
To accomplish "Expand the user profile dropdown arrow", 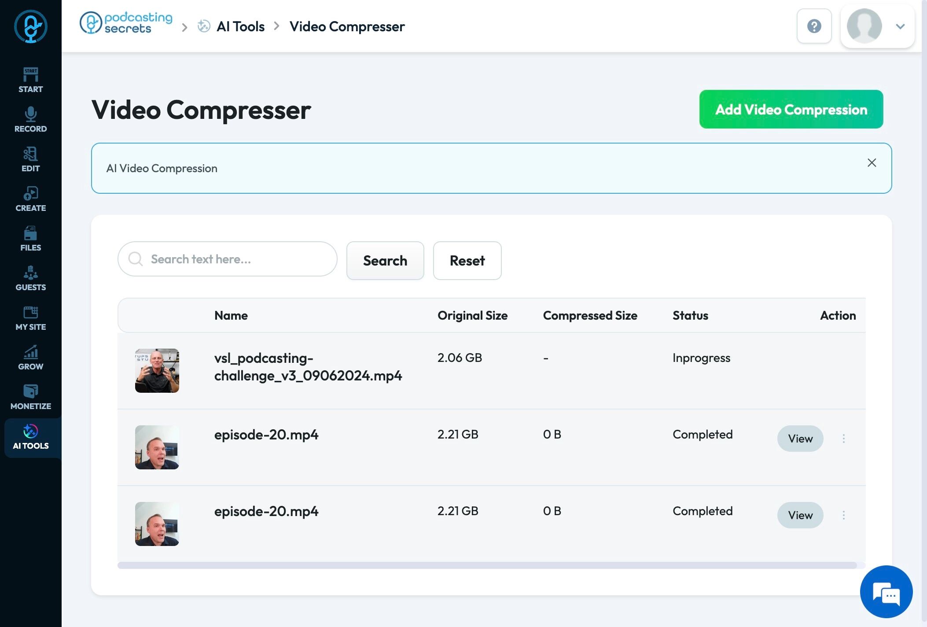I will [x=900, y=26].
